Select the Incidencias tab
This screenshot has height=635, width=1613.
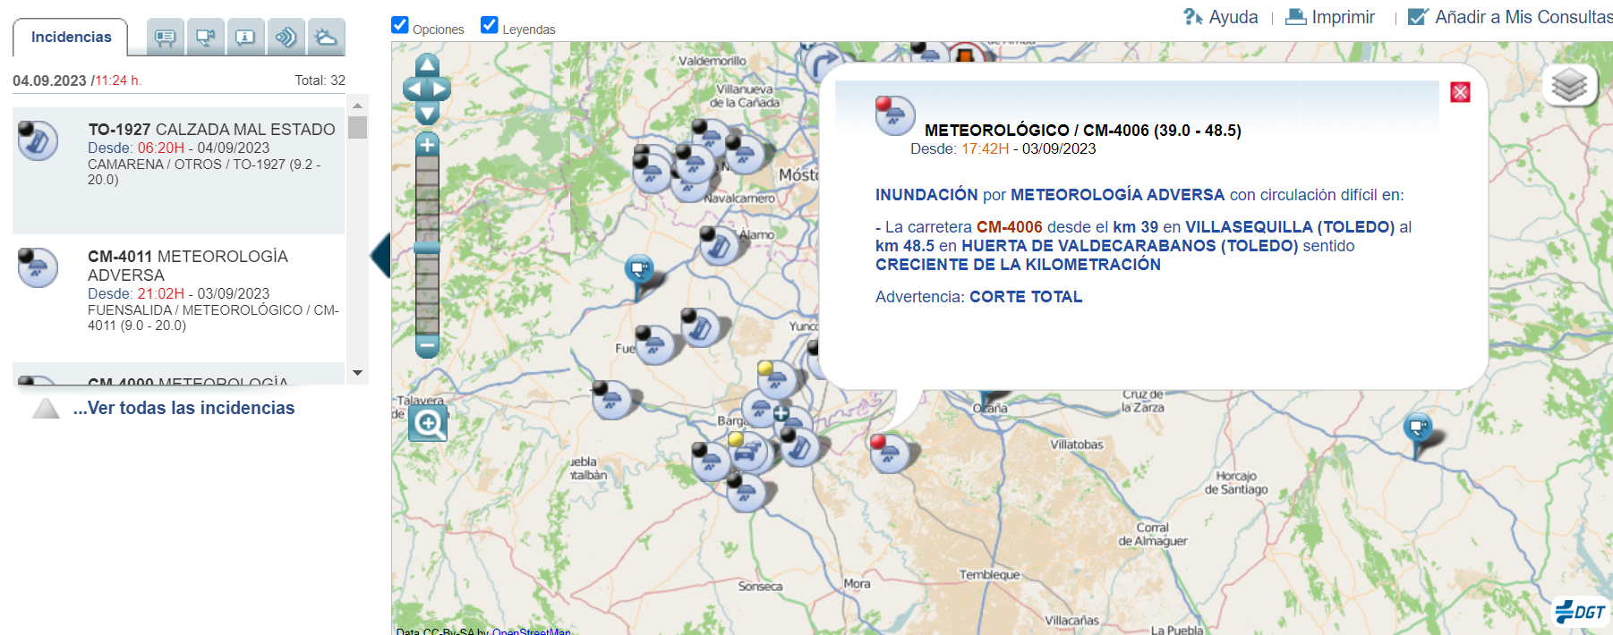[71, 38]
